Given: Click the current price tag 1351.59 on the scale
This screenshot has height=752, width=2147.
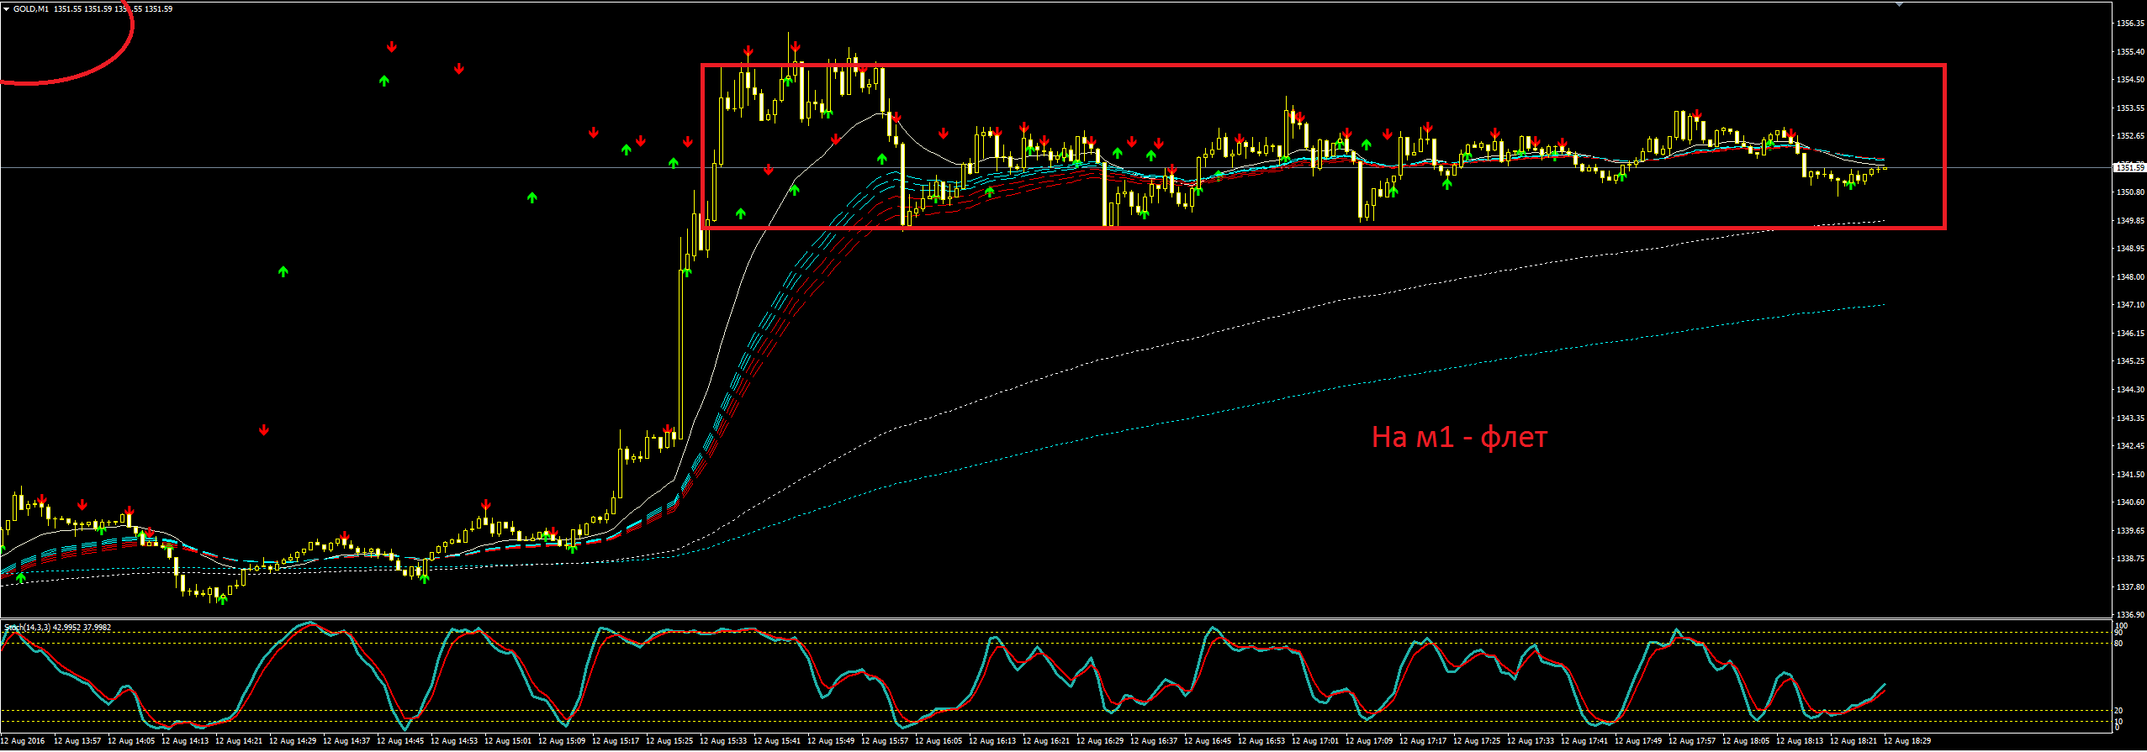Looking at the screenshot, I should 2128,168.
